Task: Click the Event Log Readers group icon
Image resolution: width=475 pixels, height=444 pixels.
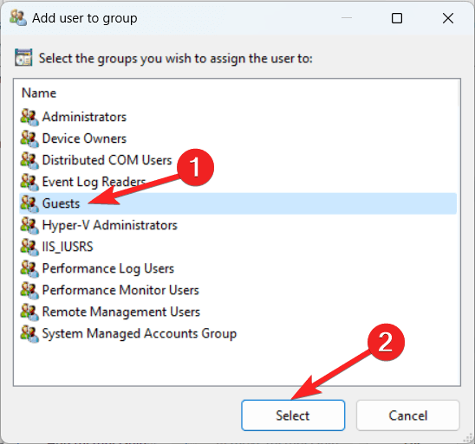Action: pos(29,182)
